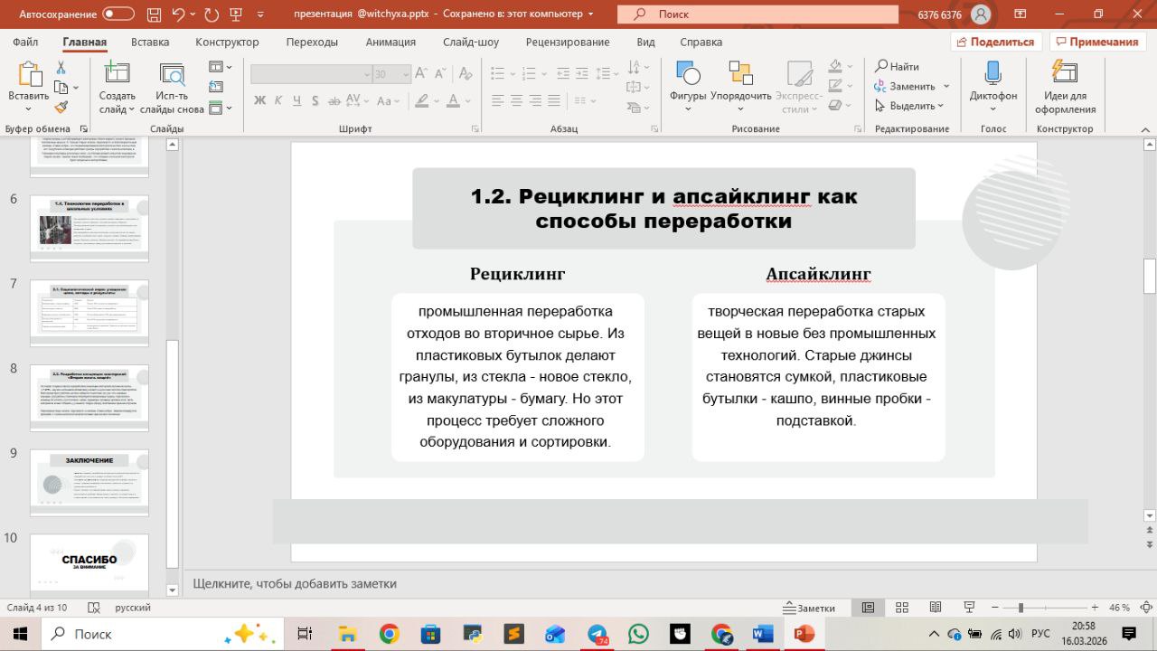The width and height of the screenshot is (1157, 651).
Task: Click the Примечания button
Action: pyautogui.click(x=1097, y=42)
